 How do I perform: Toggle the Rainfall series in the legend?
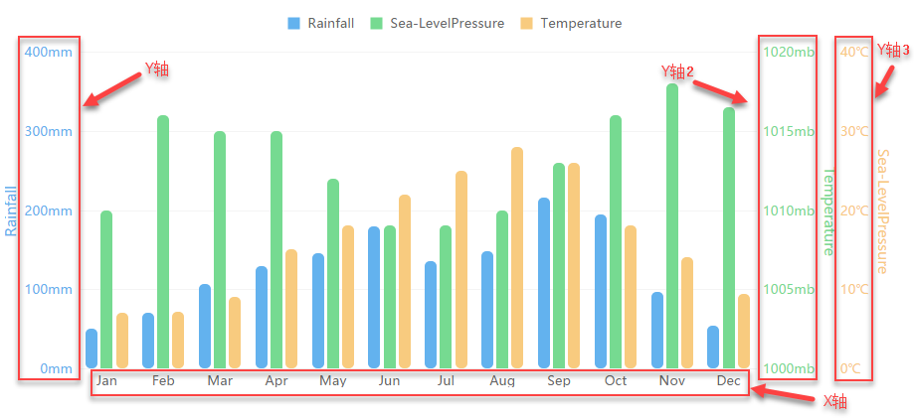tap(330, 23)
